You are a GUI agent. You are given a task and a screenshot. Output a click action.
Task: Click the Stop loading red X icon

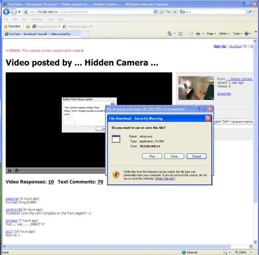175,12
